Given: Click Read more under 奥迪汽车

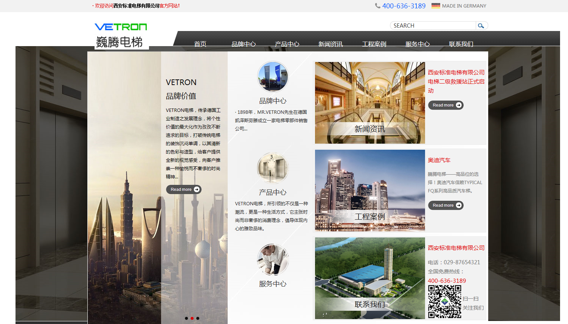Looking at the screenshot, I should coord(446,205).
